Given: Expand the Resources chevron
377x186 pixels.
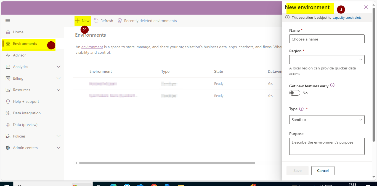Looking at the screenshot, I should click(59, 90).
